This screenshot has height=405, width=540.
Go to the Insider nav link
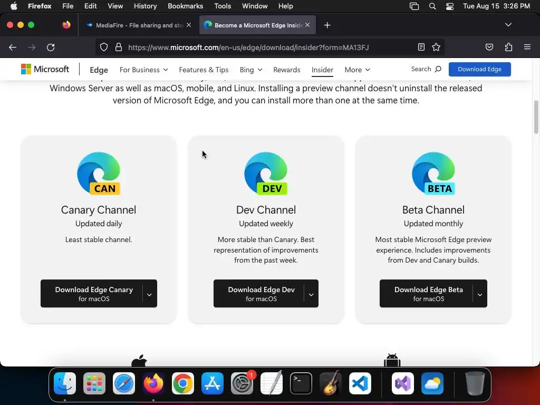point(322,70)
